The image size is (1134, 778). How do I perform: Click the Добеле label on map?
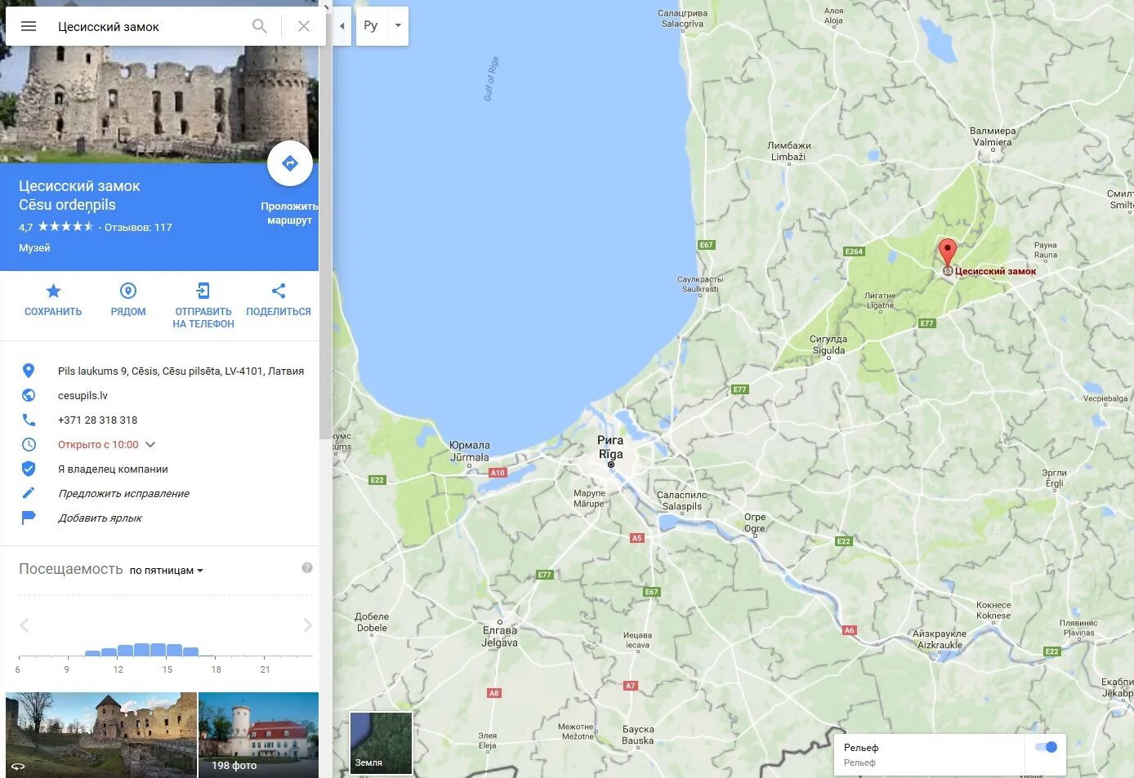tap(372, 622)
